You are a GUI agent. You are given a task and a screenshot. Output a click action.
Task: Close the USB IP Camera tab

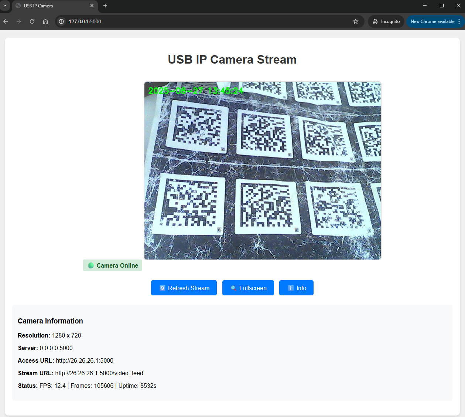click(92, 6)
